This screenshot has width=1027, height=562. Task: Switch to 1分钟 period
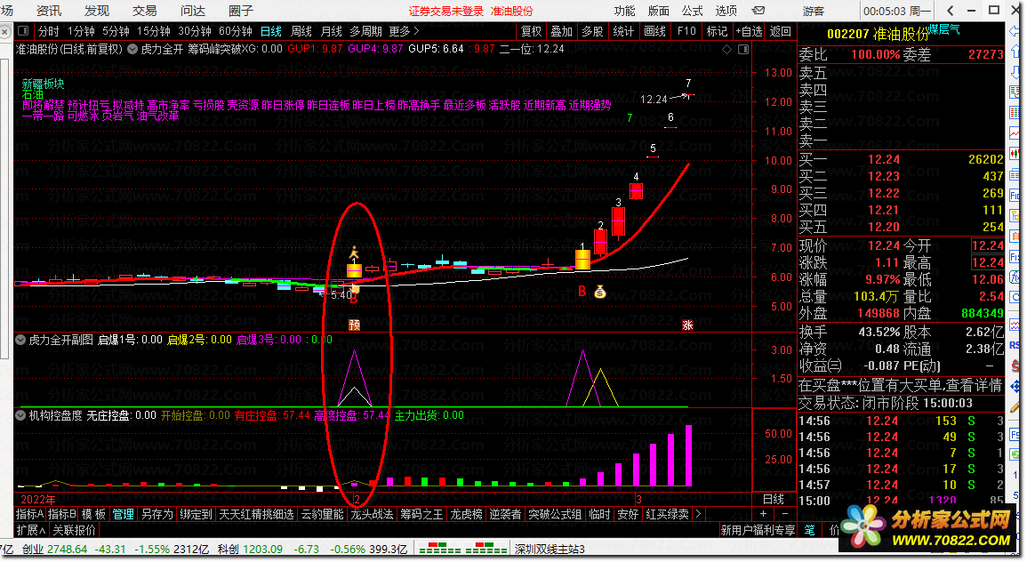[81, 31]
